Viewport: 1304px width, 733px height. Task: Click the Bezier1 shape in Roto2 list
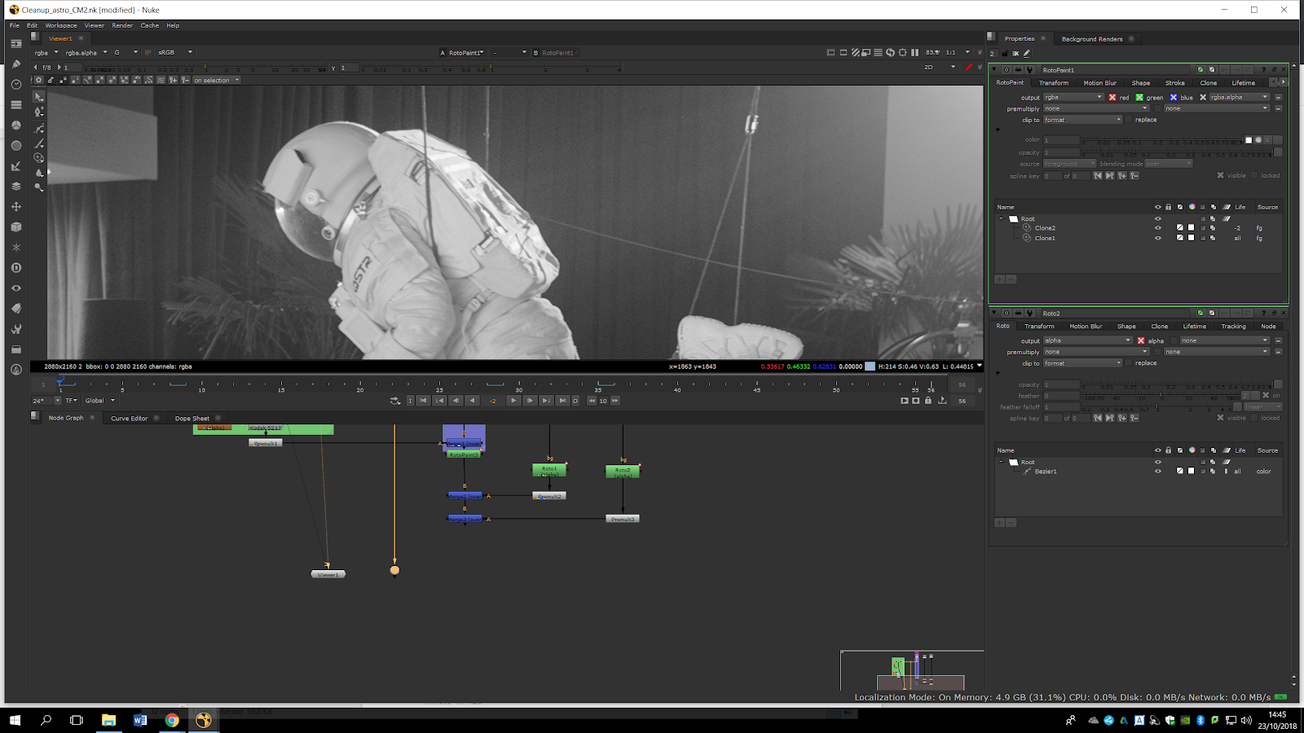(x=1045, y=472)
